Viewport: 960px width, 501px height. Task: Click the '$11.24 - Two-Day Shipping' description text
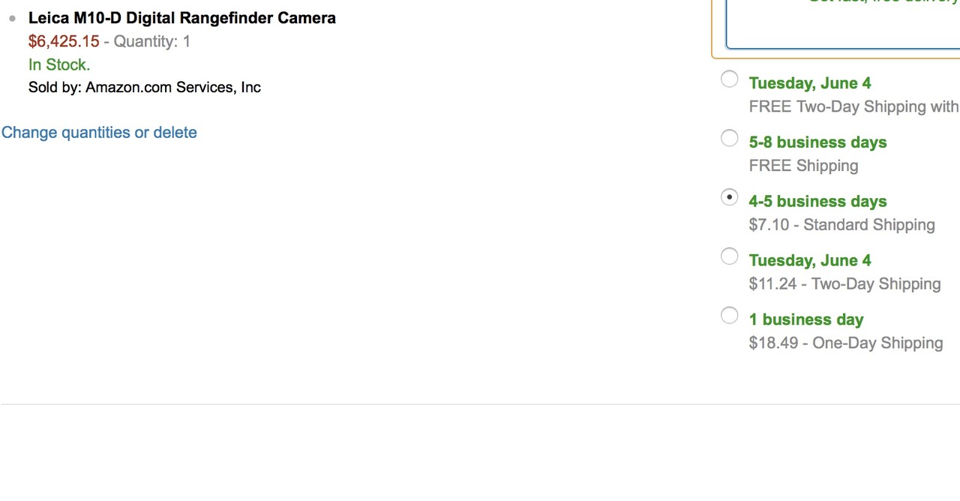click(844, 284)
